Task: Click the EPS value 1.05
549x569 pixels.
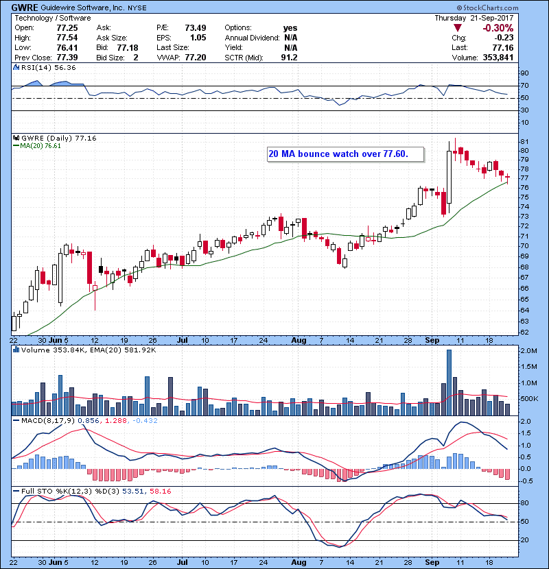Action: 198,38
